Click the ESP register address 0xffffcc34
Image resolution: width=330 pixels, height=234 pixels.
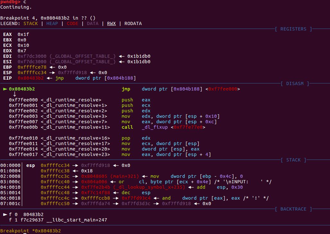click(32, 73)
